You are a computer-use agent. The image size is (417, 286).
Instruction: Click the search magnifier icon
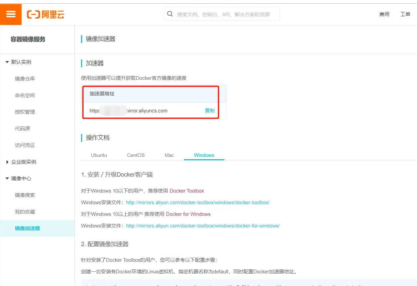[x=170, y=14]
